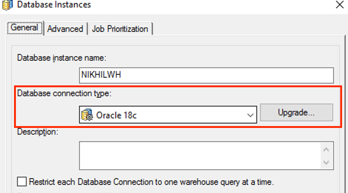Click inside the Description text box

pos(199,155)
